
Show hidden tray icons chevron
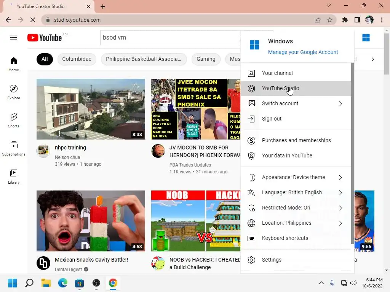coord(321,283)
